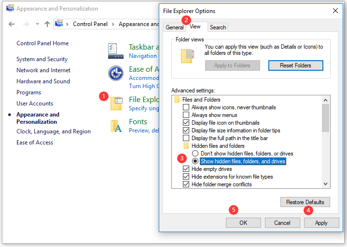This screenshot has height=247, width=347.
Task: Click the Preview, delete fonts link
Action: (x=144, y=130)
